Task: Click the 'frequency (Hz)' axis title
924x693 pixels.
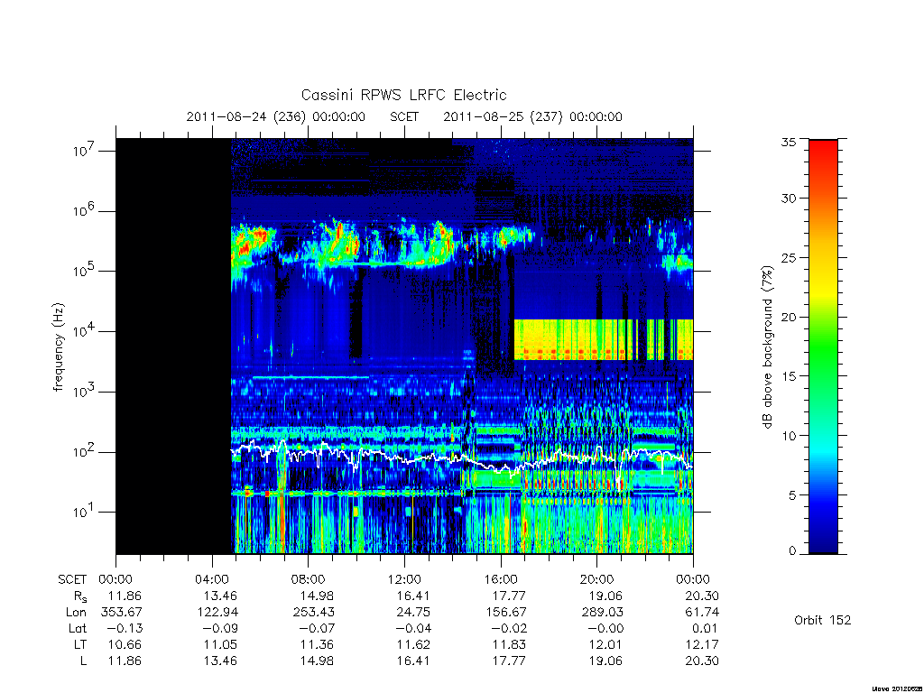Action: (x=58, y=347)
